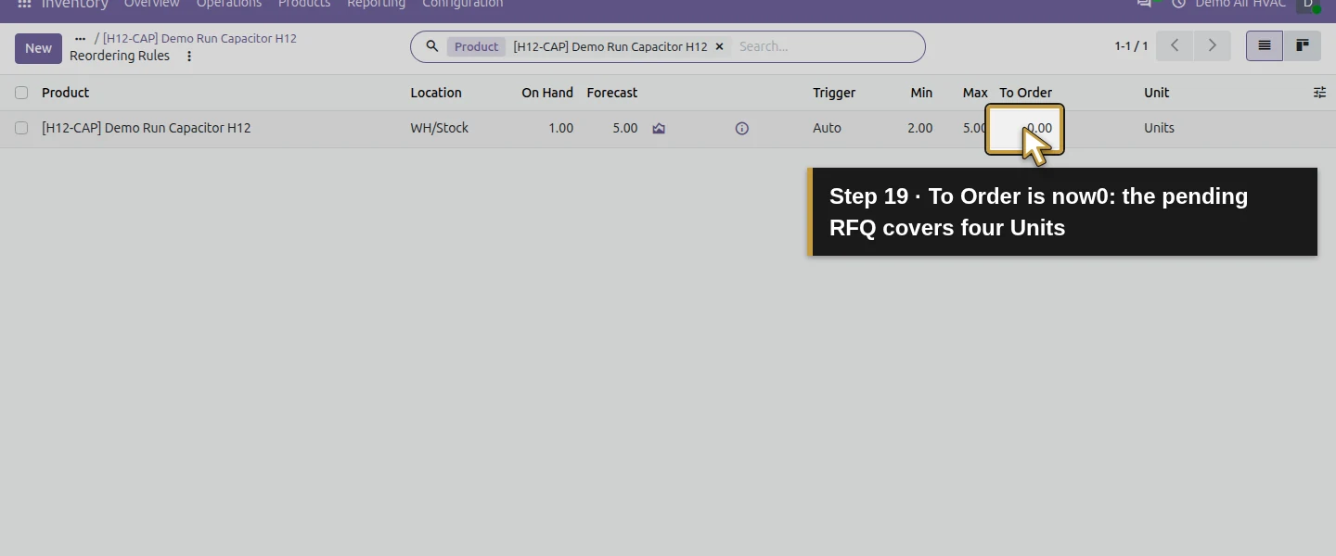Edit the Min value '2.00'

(920, 128)
